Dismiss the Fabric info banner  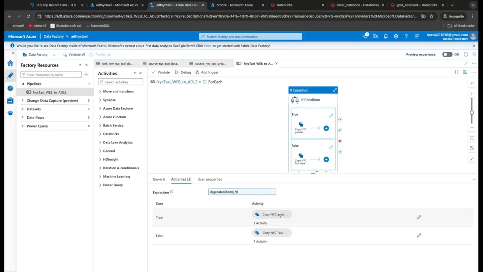coord(474,46)
